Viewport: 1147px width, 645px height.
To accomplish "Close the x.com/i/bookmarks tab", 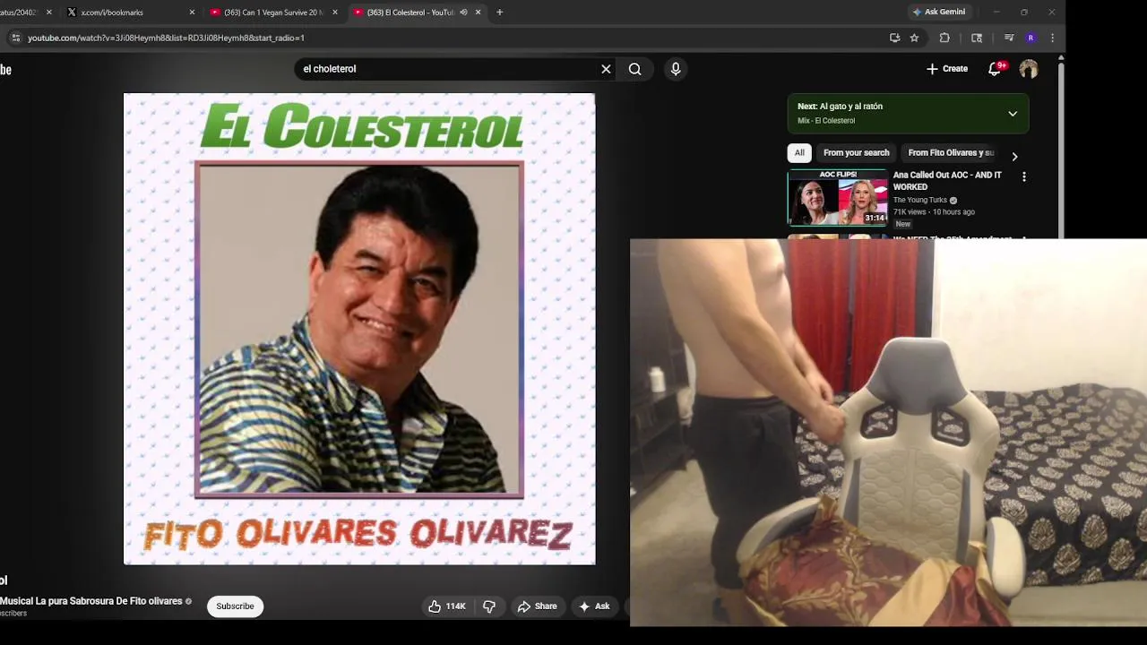I will pyautogui.click(x=192, y=13).
